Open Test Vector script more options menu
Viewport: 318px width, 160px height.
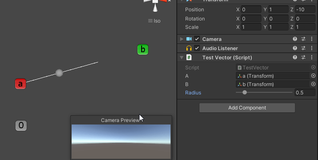pos(312,58)
